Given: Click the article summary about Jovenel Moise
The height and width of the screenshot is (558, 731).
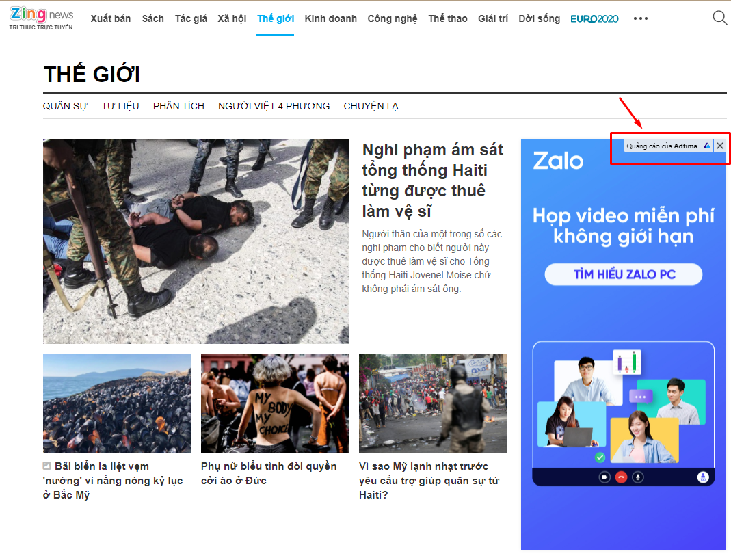Looking at the screenshot, I should [431, 261].
